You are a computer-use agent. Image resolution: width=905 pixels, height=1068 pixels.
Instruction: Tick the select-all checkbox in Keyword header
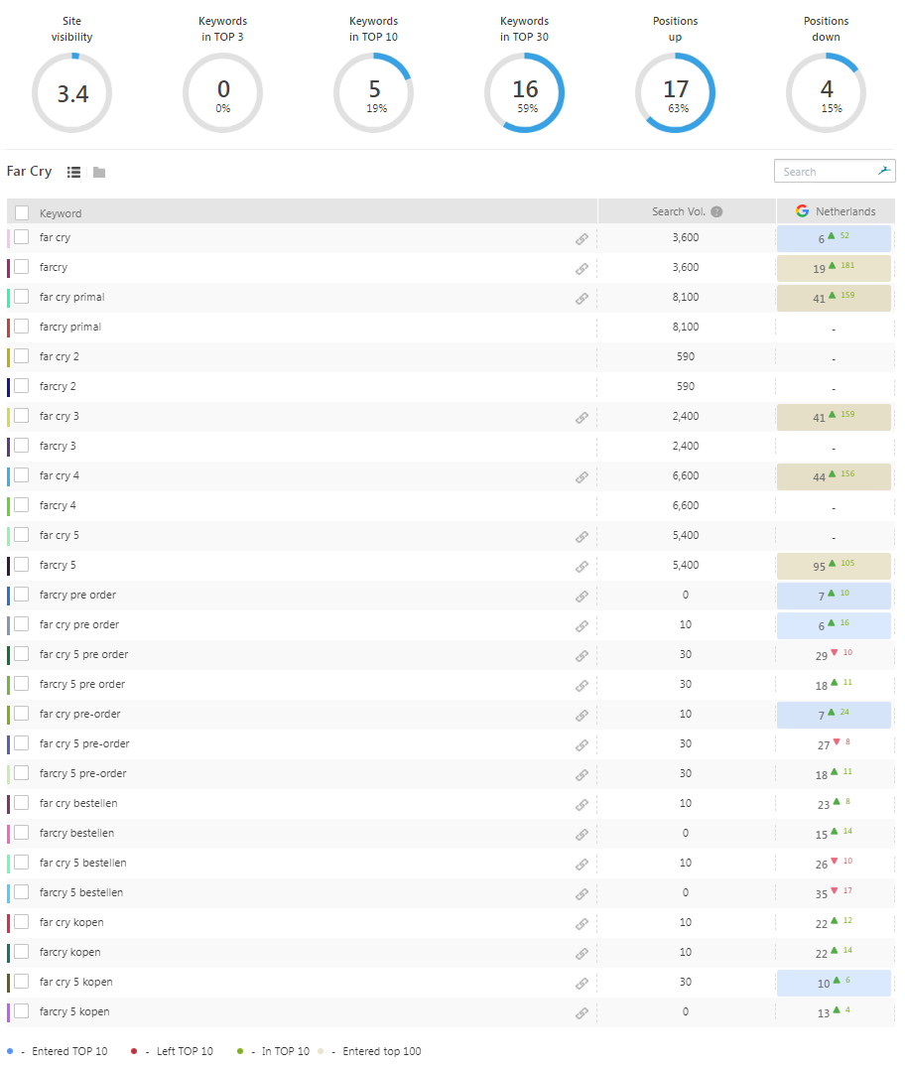point(22,213)
